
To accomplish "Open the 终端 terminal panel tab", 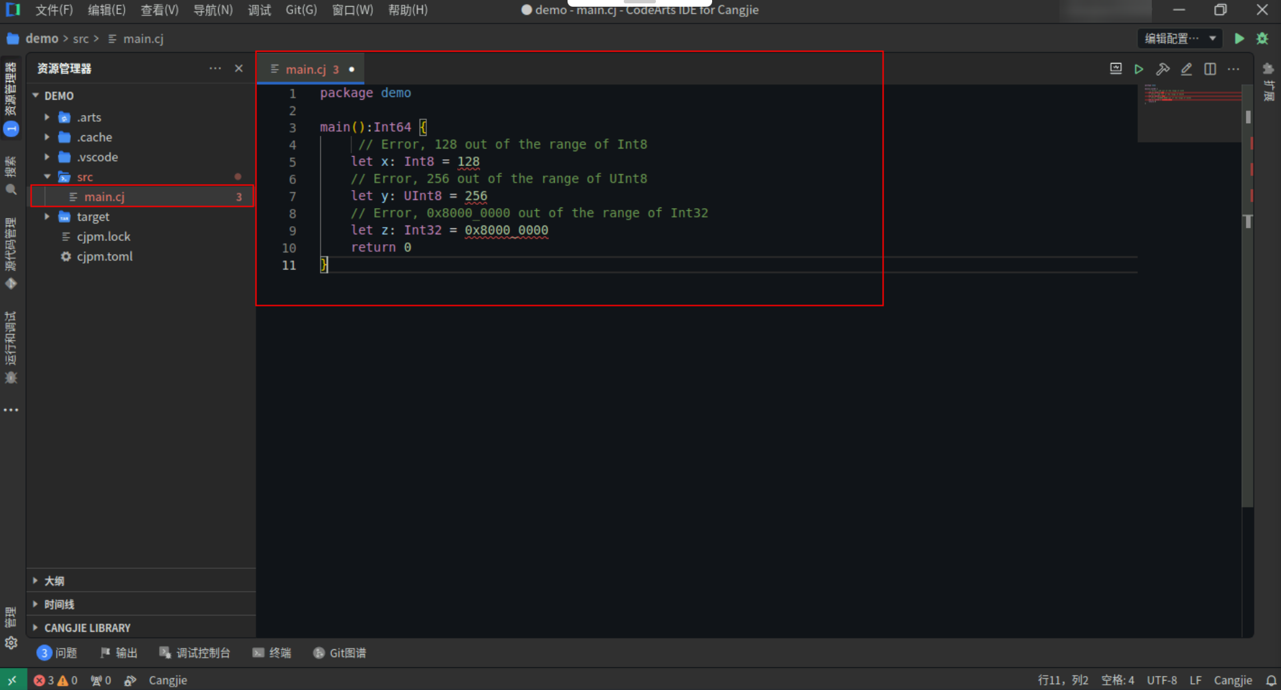I will pyautogui.click(x=272, y=653).
